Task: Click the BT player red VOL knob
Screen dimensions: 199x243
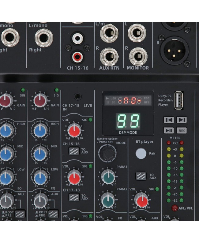Action: tap(141, 200)
